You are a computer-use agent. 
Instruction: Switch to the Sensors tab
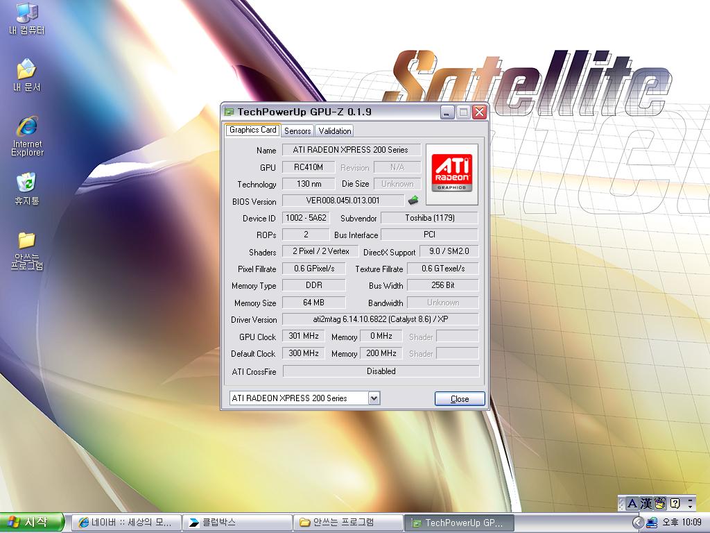[x=297, y=131]
